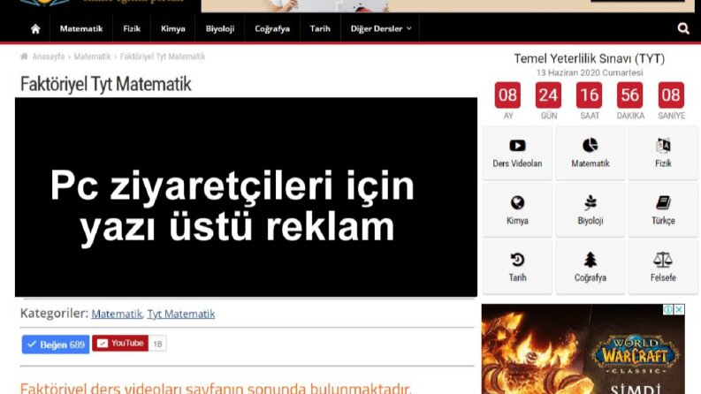
Task: Click the 13 Haziran 2020 Cumartesi date
Action: [590, 72]
